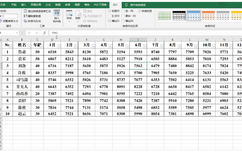Enable the 汇总行 total row checkbox
This screenshot has width=242, height=161.
pos(109,16)
